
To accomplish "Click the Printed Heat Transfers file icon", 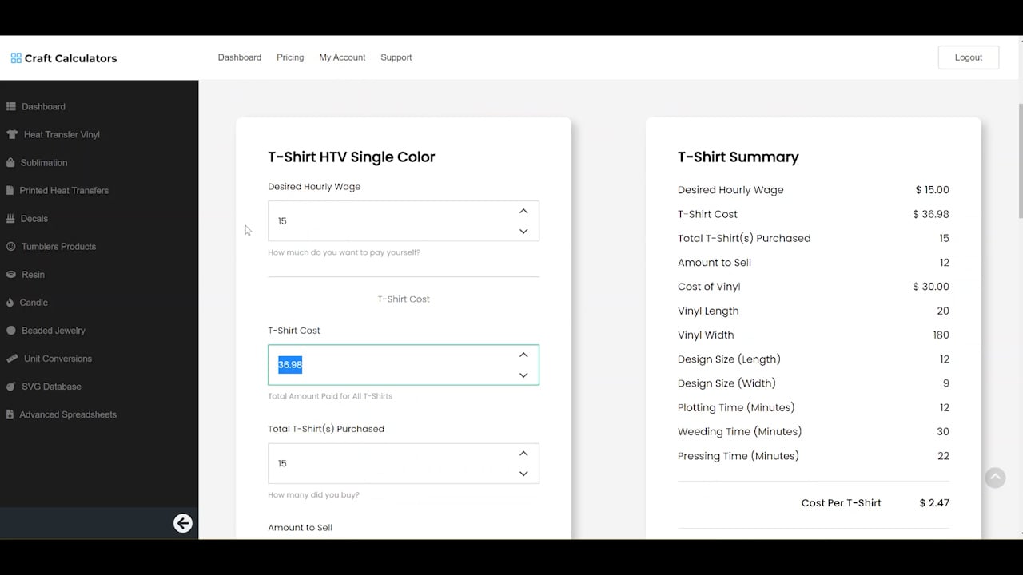I will (10, 190).
